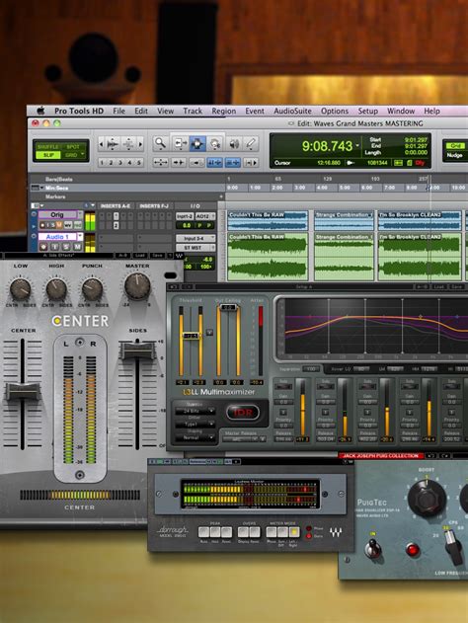Select the Scrubber speaker tool
The width and height of the screenshot is (468, 623).
pyautogui.click(x=234, y=143)
